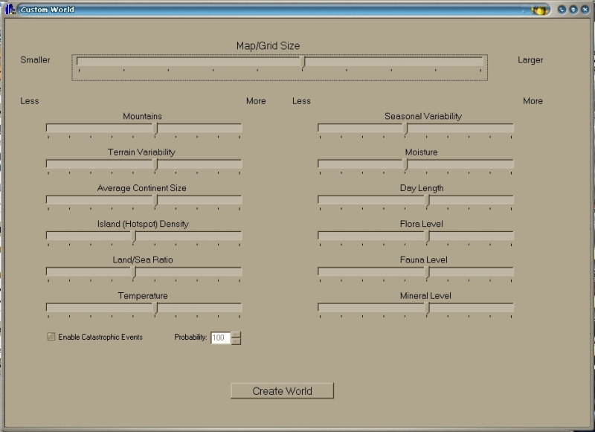The image size is (595, 432).
Task: Click the Mineral Level slider handle
Action: point(427,308)
